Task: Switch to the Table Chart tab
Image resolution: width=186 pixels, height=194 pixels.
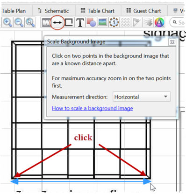Action: (98, 11)
